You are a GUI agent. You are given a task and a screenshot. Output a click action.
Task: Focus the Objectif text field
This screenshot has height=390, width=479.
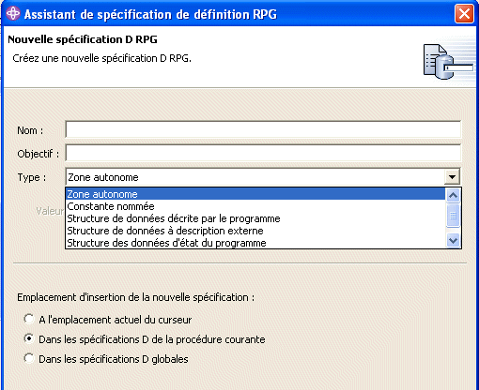coord(263,153)
